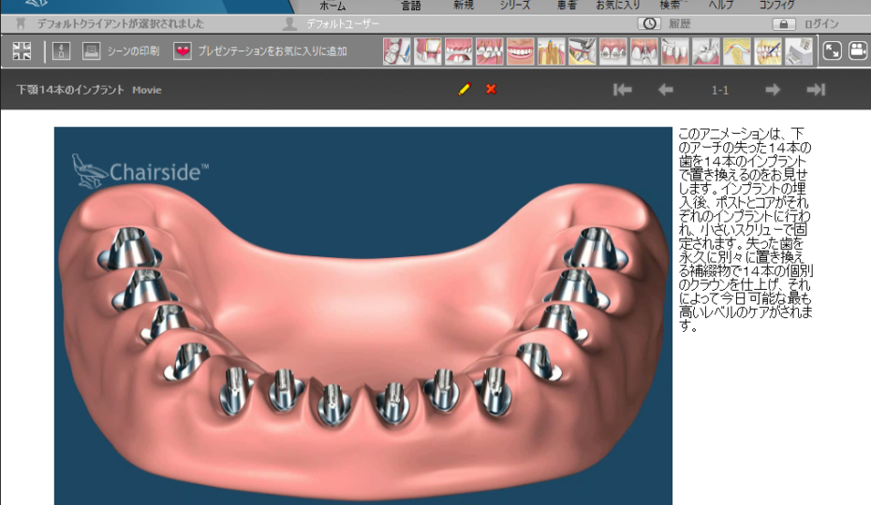Click the lock login icon
Image resolution: width=871 pixels, height=505 pixels.
784,24
